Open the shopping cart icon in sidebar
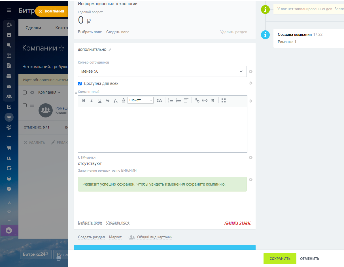Viewport: 344px width, 267px height. tap(9, 148)
